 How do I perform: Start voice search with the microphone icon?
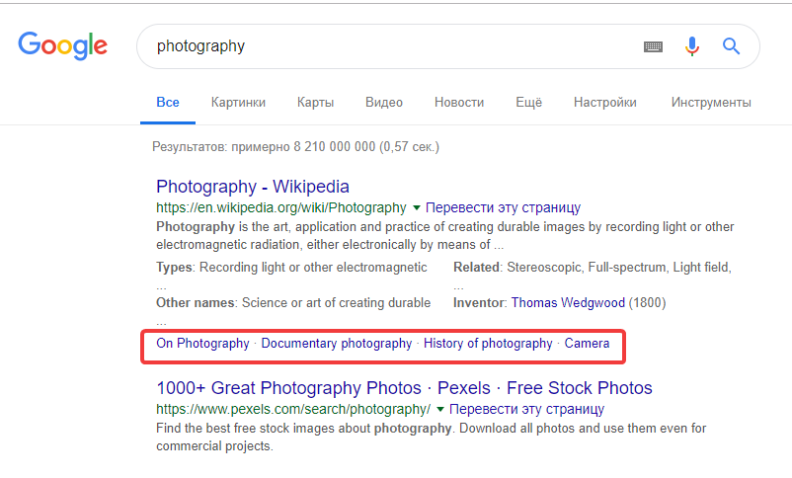coord(692,46)
